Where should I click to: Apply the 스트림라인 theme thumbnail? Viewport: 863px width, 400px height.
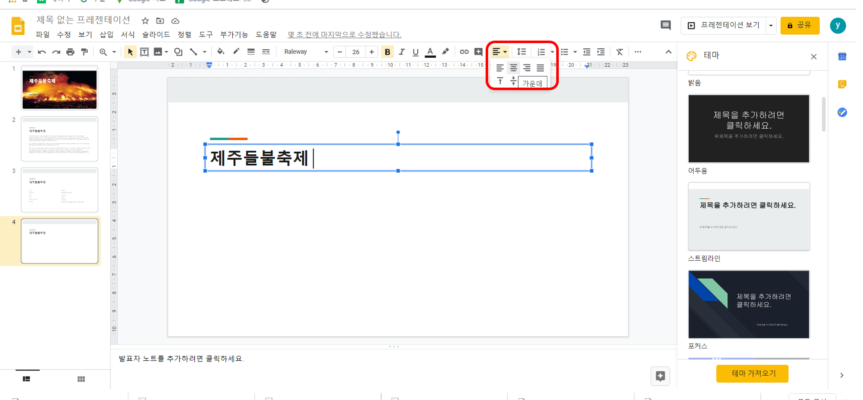pyautogui.click(x=749, y=216)
